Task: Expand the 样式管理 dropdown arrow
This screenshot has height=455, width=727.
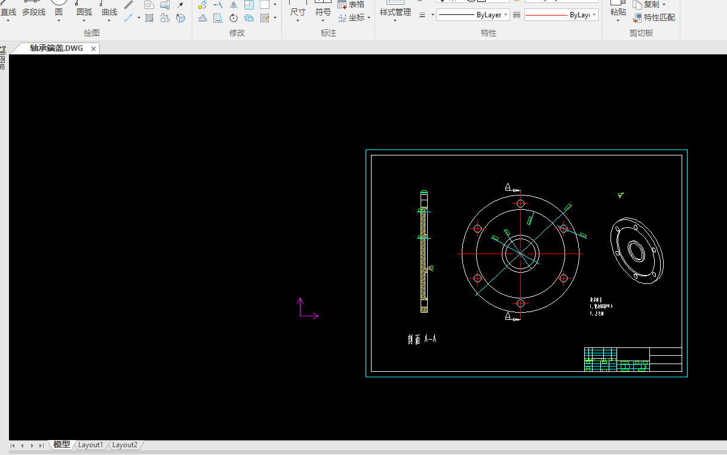Action: (395, 21)
